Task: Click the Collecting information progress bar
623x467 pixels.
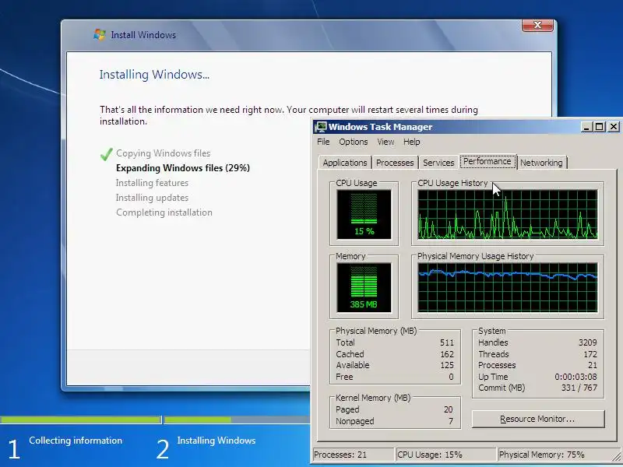Action: point(81,420)
